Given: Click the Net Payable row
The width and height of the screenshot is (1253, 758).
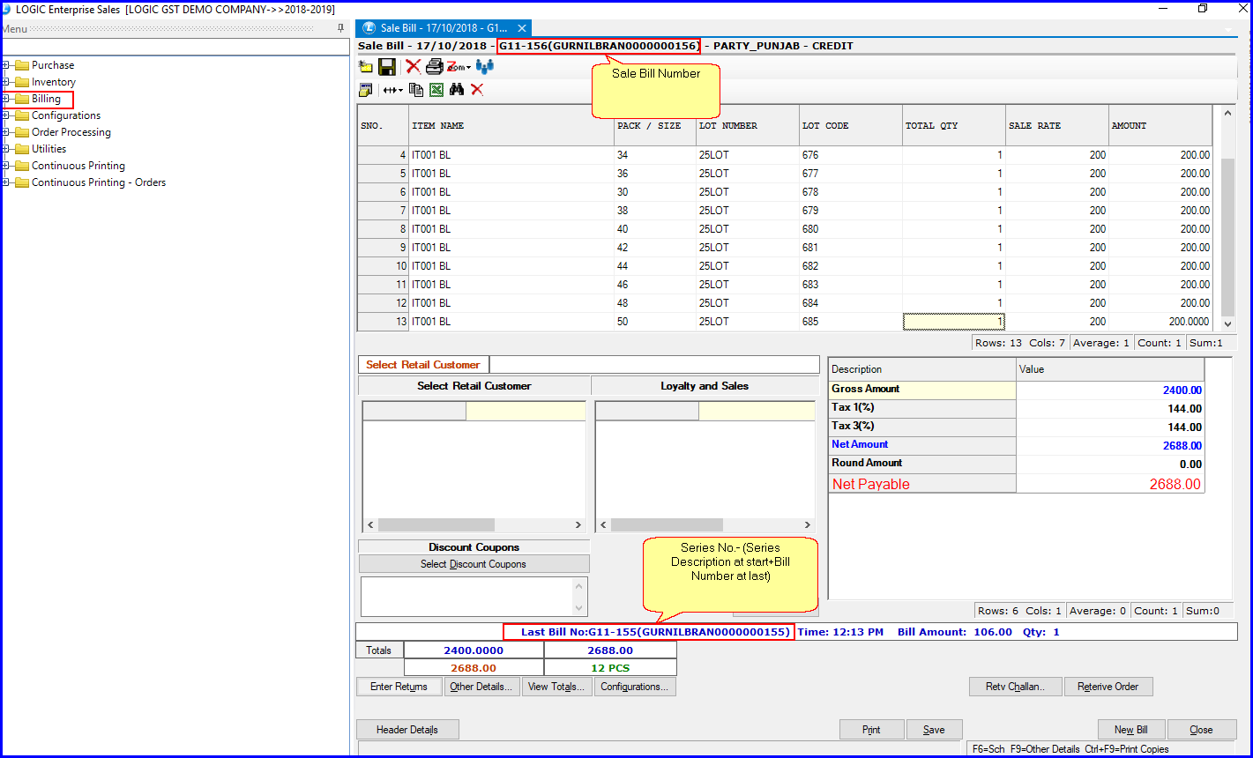Looking at the screenshot, I should 1016,484.
